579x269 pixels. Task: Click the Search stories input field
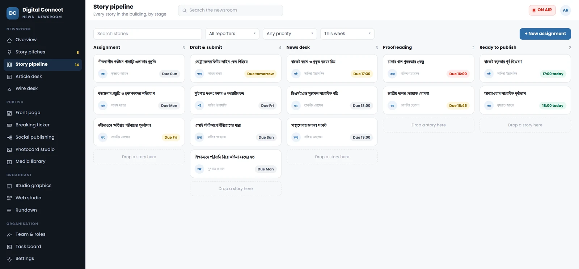(x=148, y=34)
